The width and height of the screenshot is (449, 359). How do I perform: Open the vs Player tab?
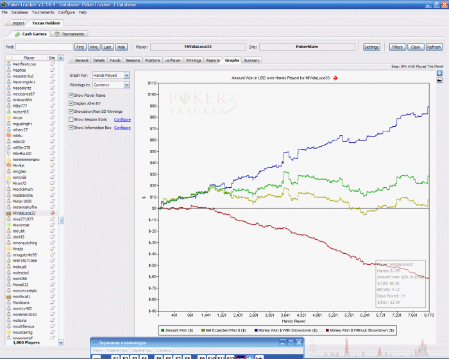click(173, 60)
